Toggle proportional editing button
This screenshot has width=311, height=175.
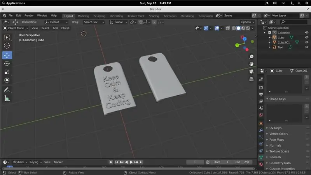154,22
